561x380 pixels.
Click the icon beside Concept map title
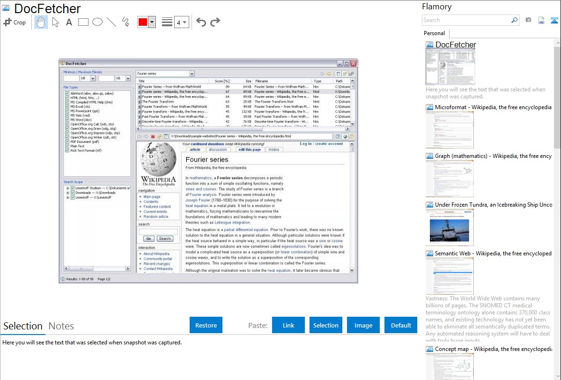429,349
